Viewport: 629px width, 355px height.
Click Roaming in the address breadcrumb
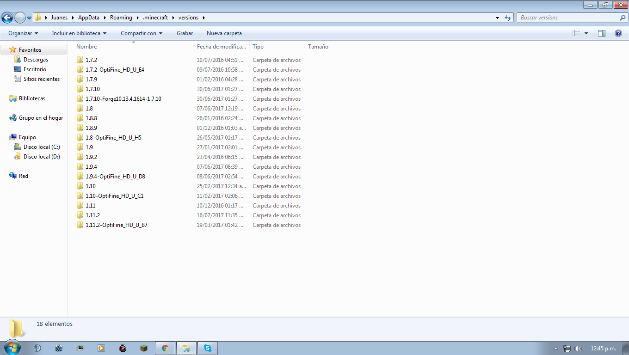tap(121, 18)
